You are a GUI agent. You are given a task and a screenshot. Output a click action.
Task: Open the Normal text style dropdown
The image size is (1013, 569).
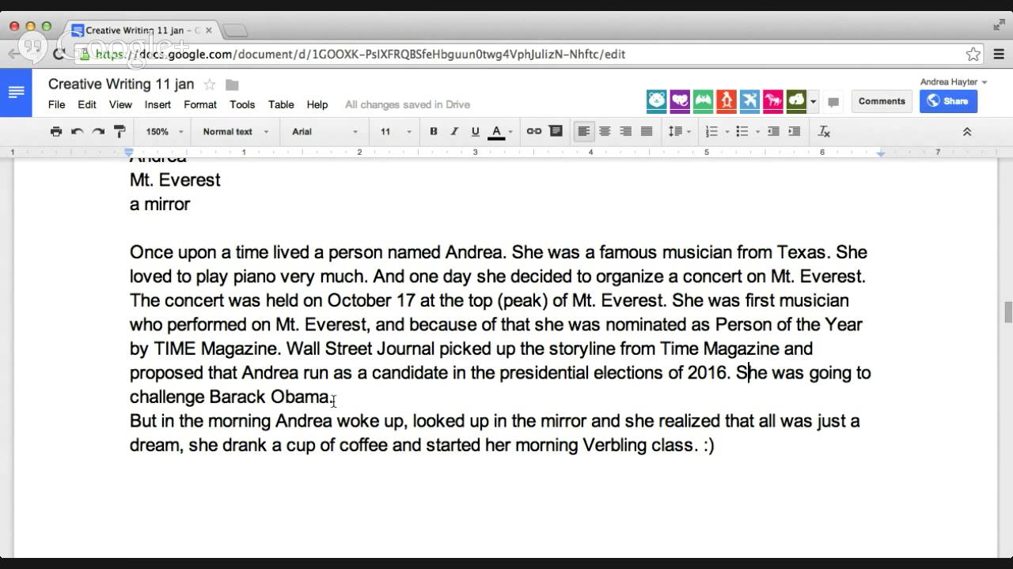pyautogui.click(x=235, y=132)
